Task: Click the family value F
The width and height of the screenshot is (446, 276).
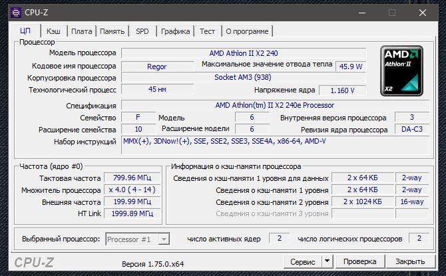Action: [138, 117]
